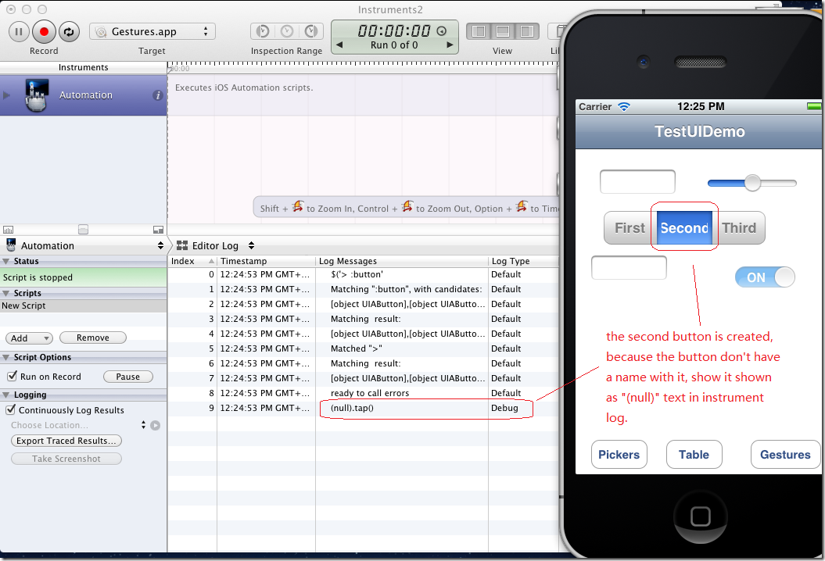Toggle Continuously Log Results checkbox
This screenshot has width=825, height=561.
point(10,409)
